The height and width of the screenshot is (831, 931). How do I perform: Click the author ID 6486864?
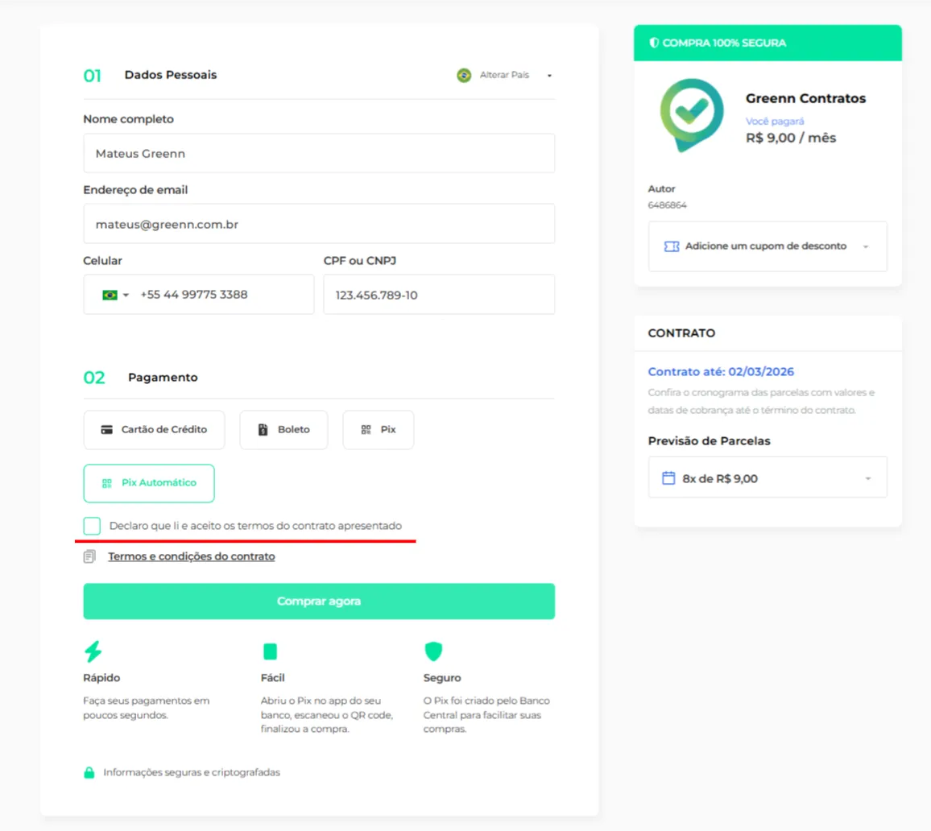668,205
